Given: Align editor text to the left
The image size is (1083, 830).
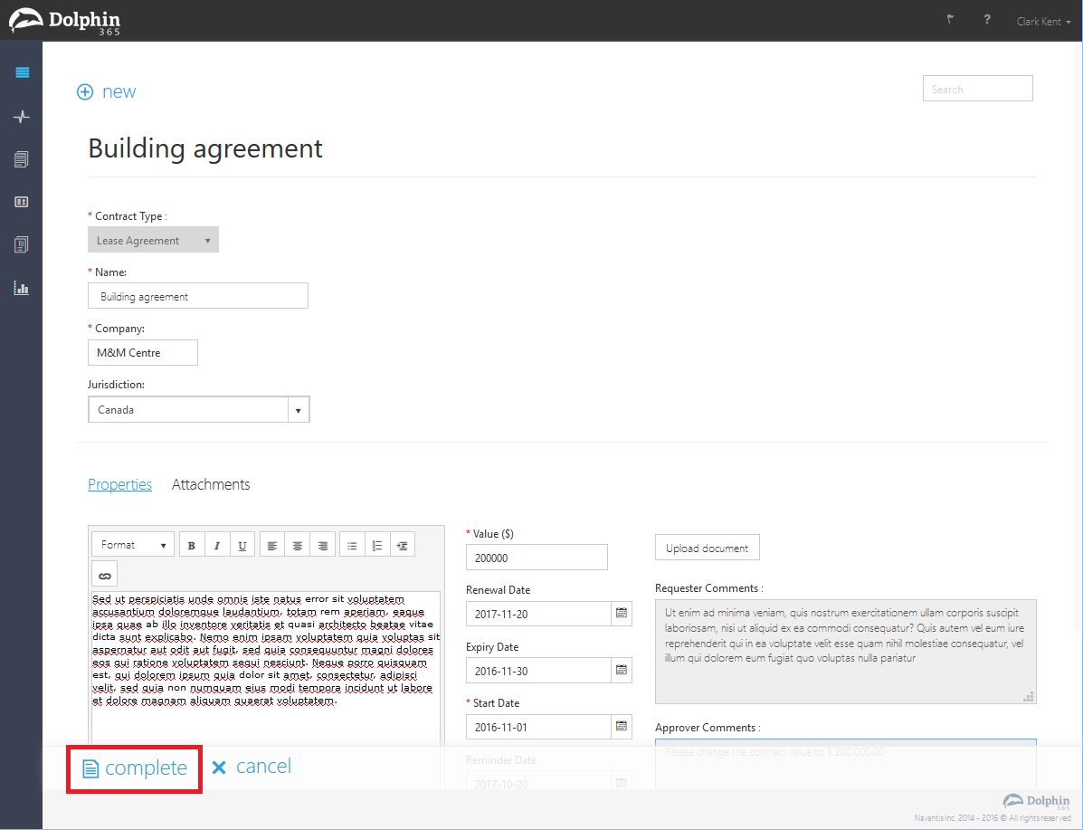Looking at the screenshot, I should coord(272,545).
